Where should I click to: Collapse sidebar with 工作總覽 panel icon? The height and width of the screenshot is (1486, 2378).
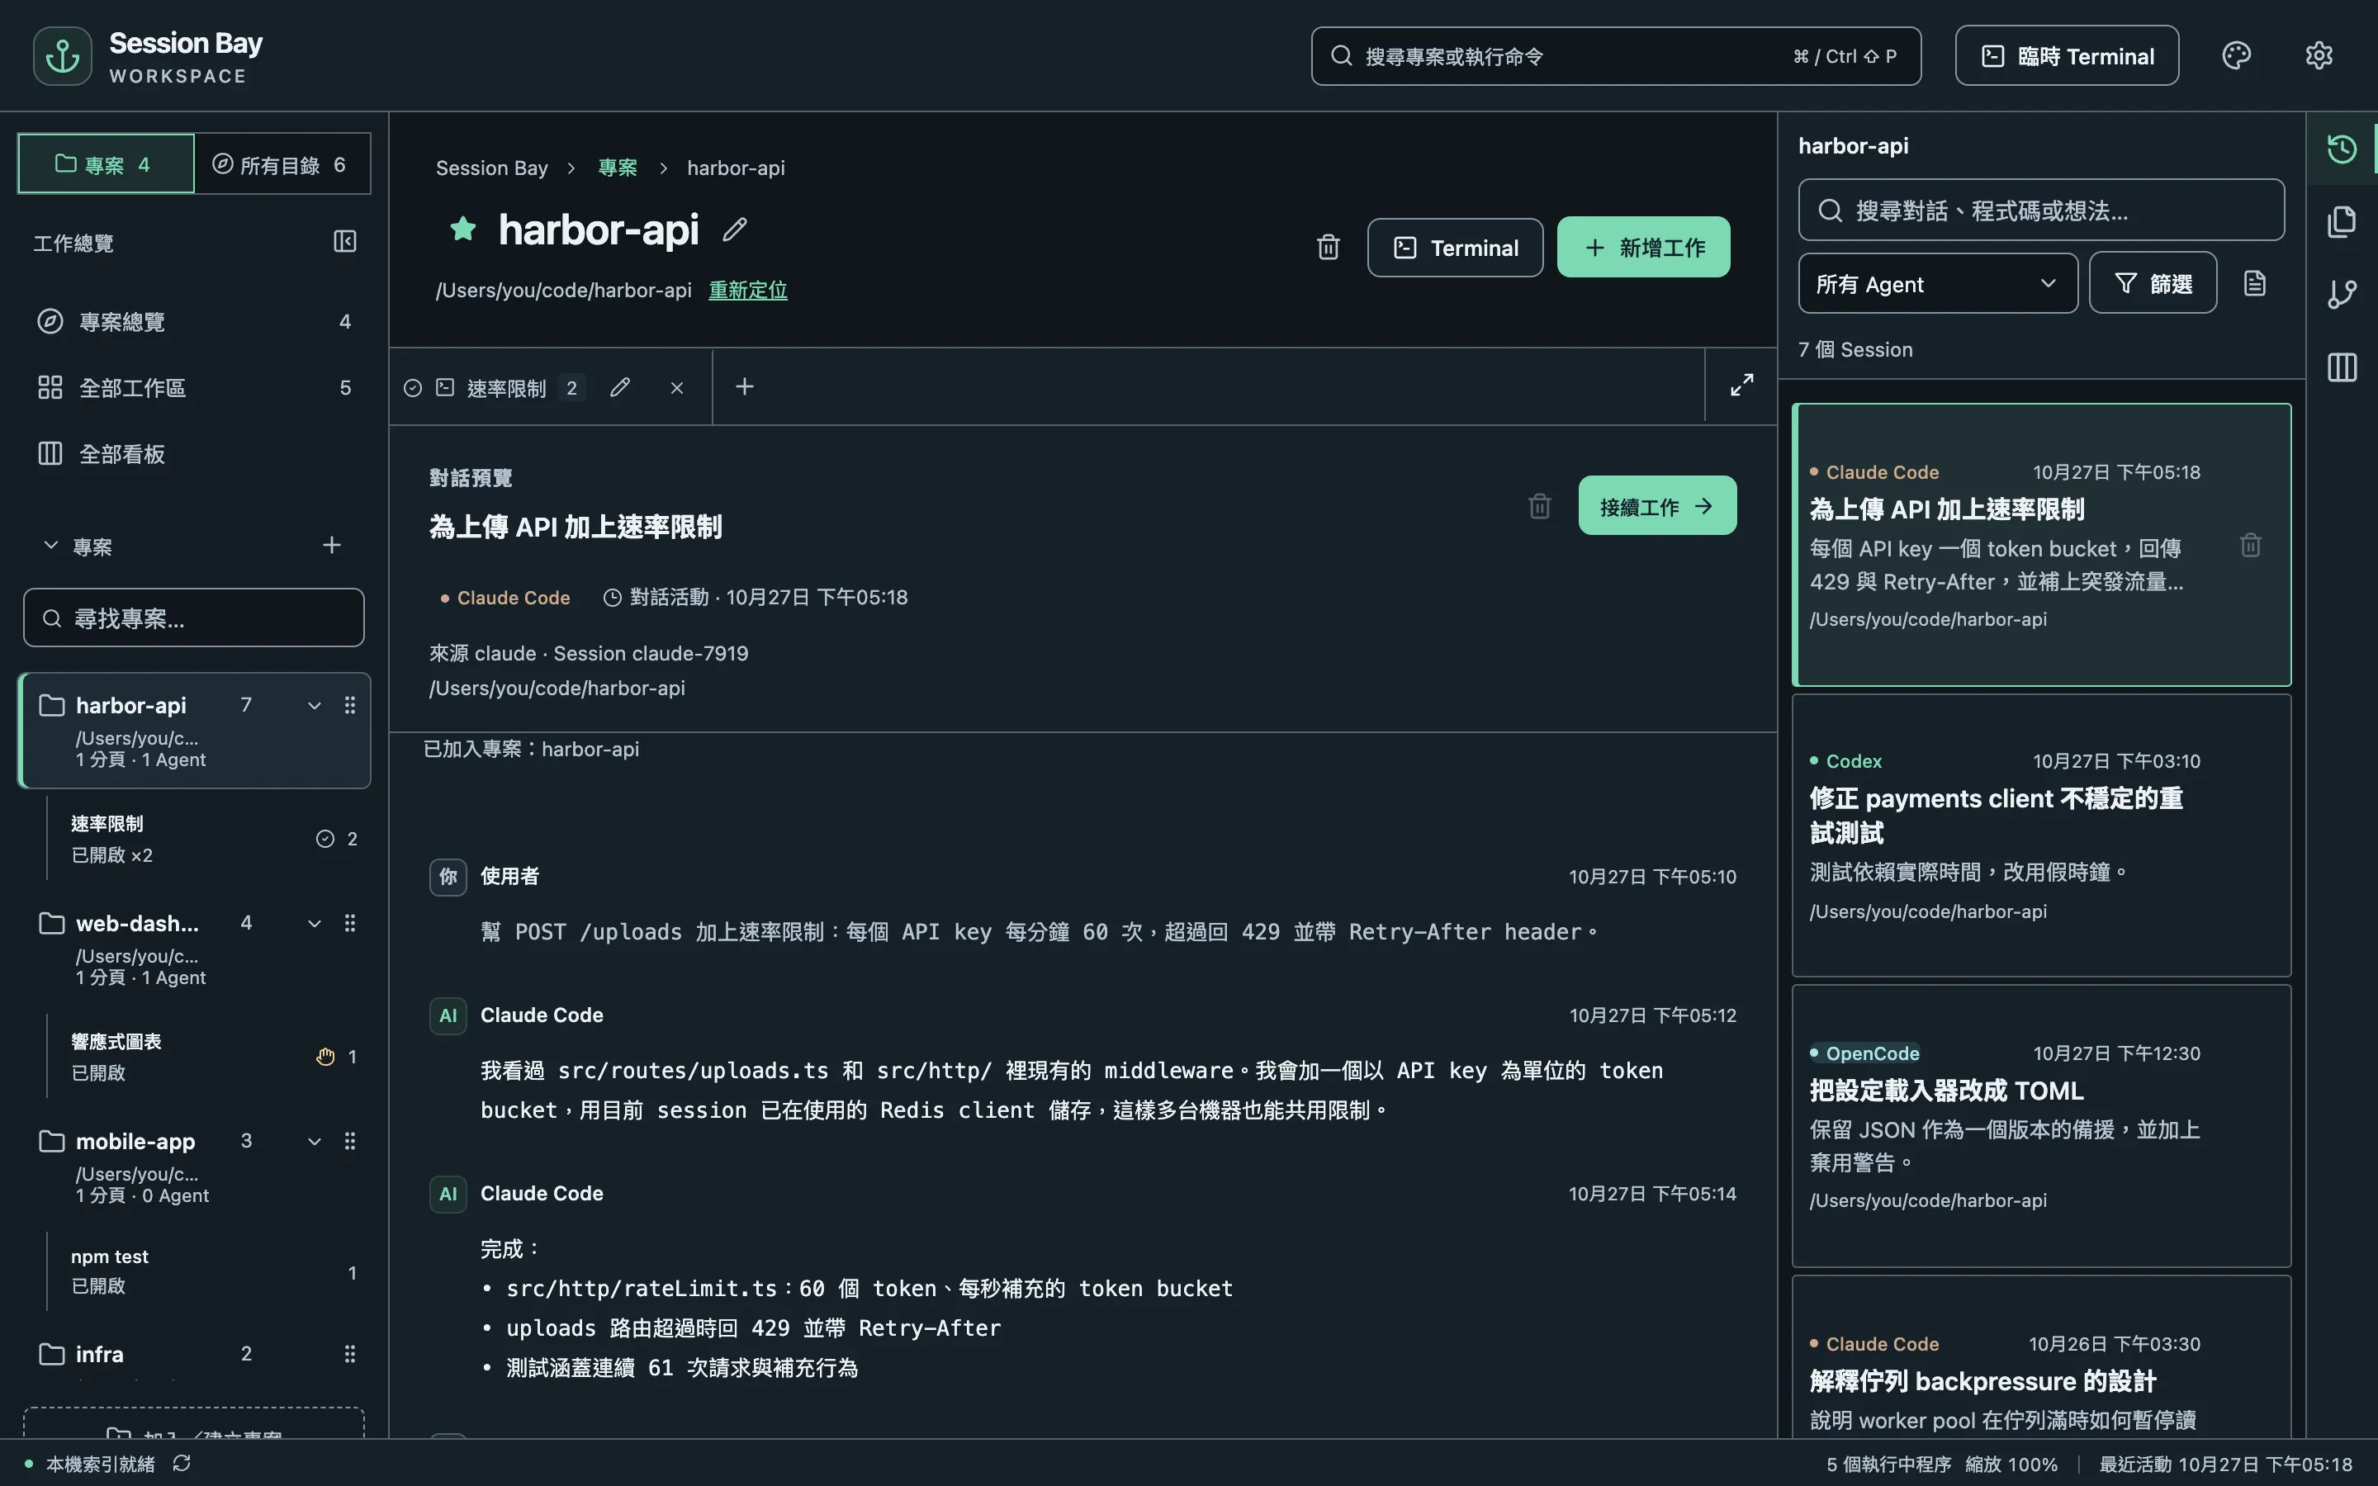click(345, 242)
